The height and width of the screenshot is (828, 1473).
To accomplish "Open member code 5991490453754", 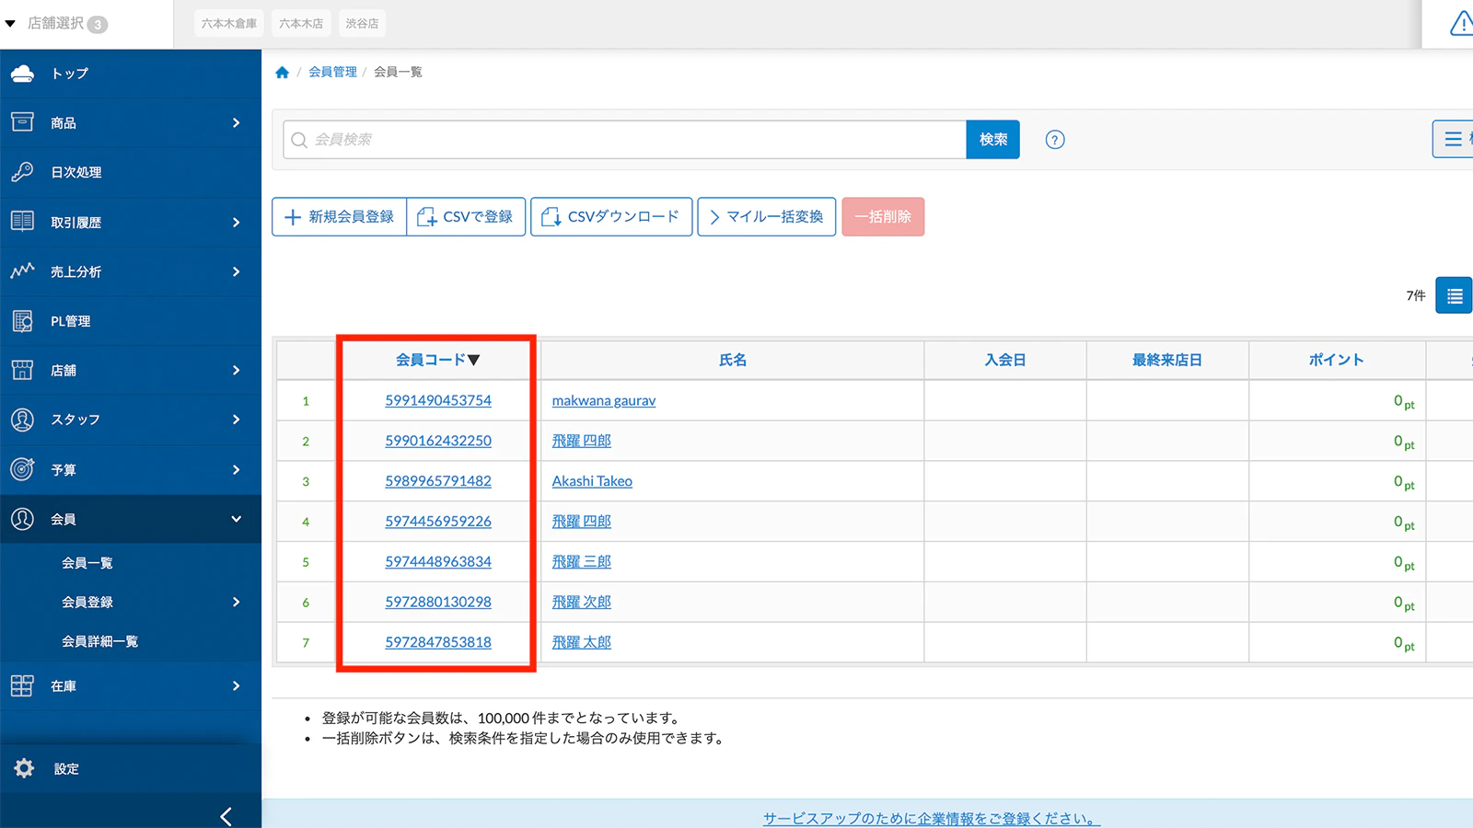I will click(x=438, y=400).
